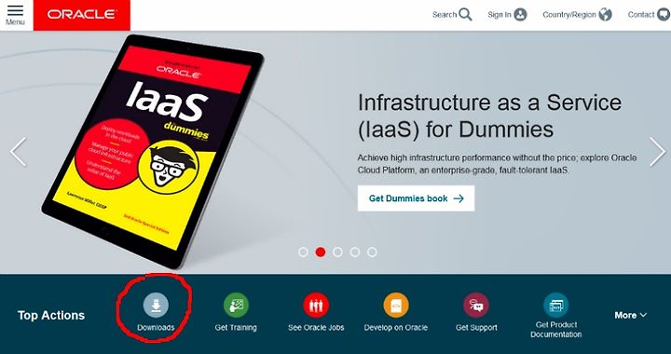Click the Downloads label text
This screenshot has width=671, height=354.
coord(156,328)
